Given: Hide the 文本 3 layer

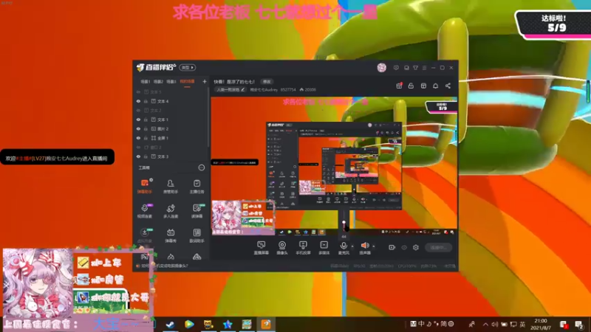Looking at the screenshot, I should click(x=138, y=156).
